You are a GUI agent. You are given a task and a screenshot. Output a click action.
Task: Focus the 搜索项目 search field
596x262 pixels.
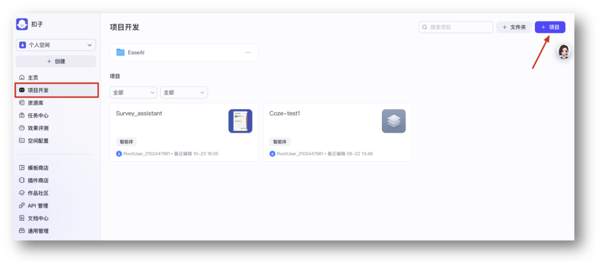point(456,28)
